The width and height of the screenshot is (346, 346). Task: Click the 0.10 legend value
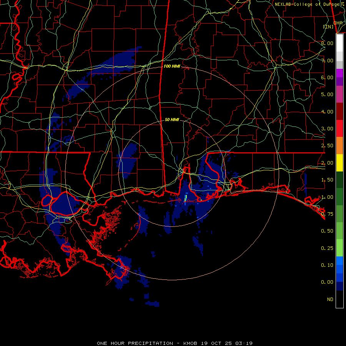click(327, 265)
